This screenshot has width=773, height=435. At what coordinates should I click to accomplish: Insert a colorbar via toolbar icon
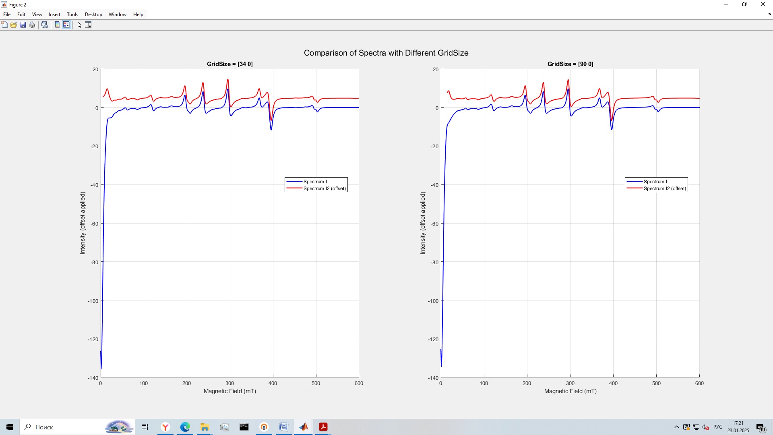pos(57,25)
